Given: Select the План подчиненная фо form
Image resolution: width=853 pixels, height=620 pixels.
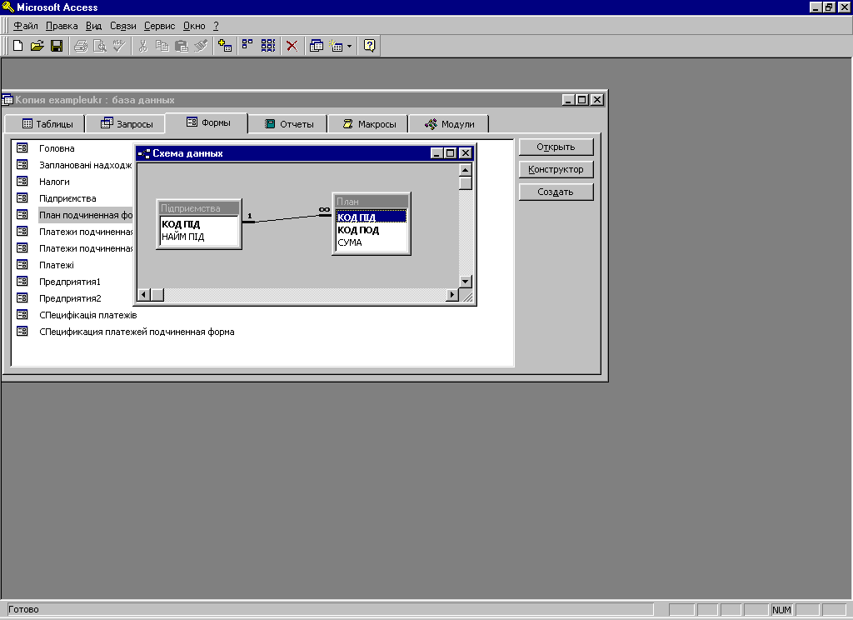Looking at the screenshot, I should (86, 215).
